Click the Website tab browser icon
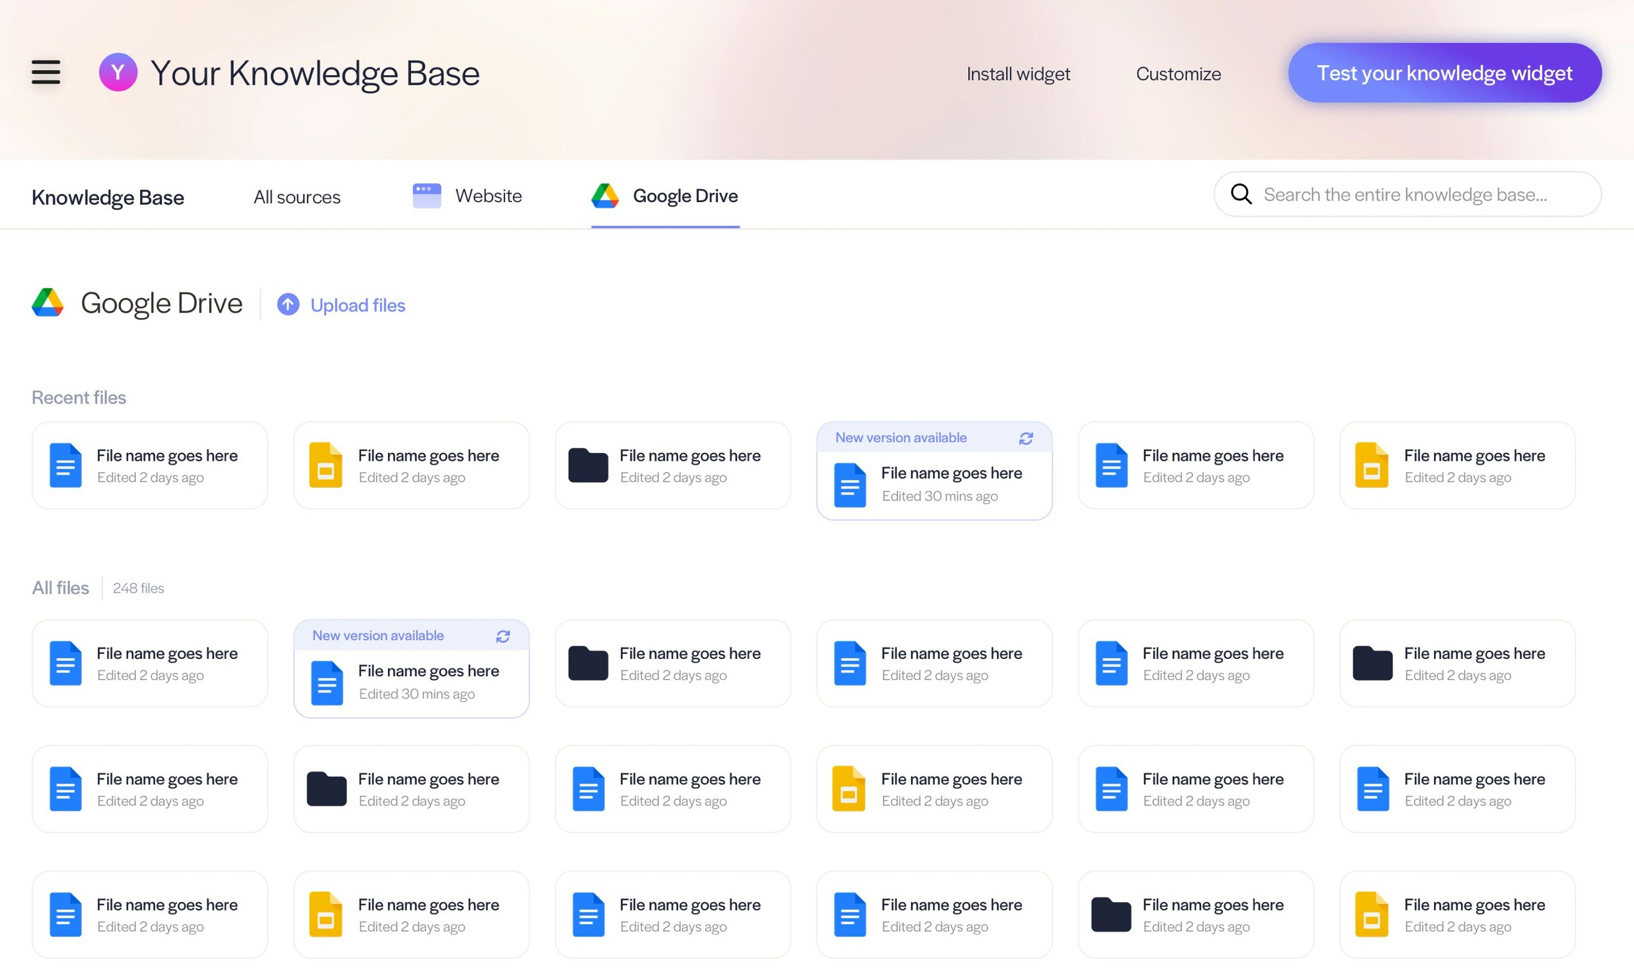Screen dimensions: 1634x978 click(x=427, y=196)
